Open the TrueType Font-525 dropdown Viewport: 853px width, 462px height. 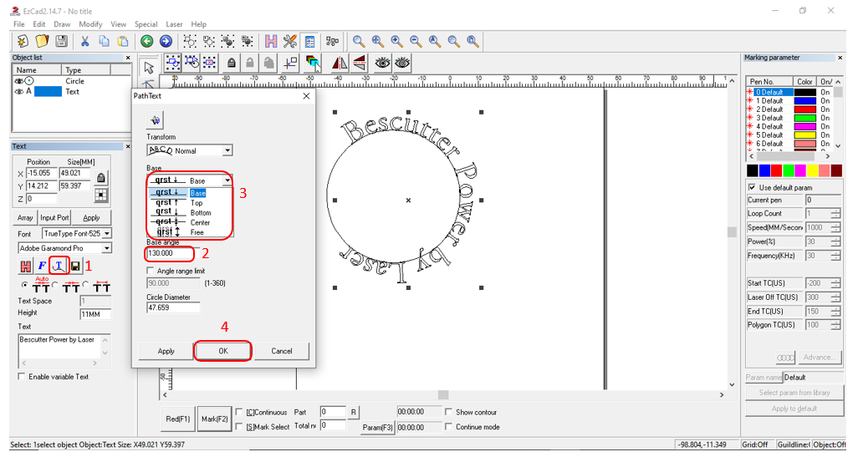pos(107,234)
